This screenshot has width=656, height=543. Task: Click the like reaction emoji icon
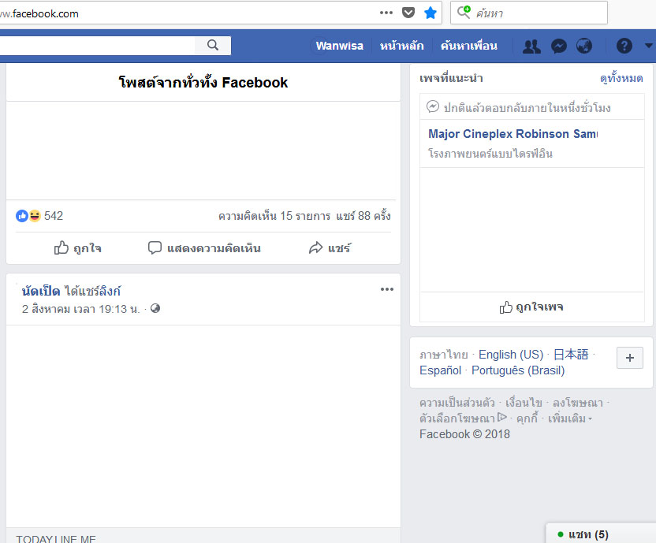22,216
